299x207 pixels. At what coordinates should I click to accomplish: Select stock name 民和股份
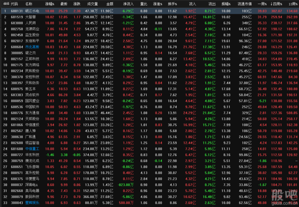click(32, 71)
